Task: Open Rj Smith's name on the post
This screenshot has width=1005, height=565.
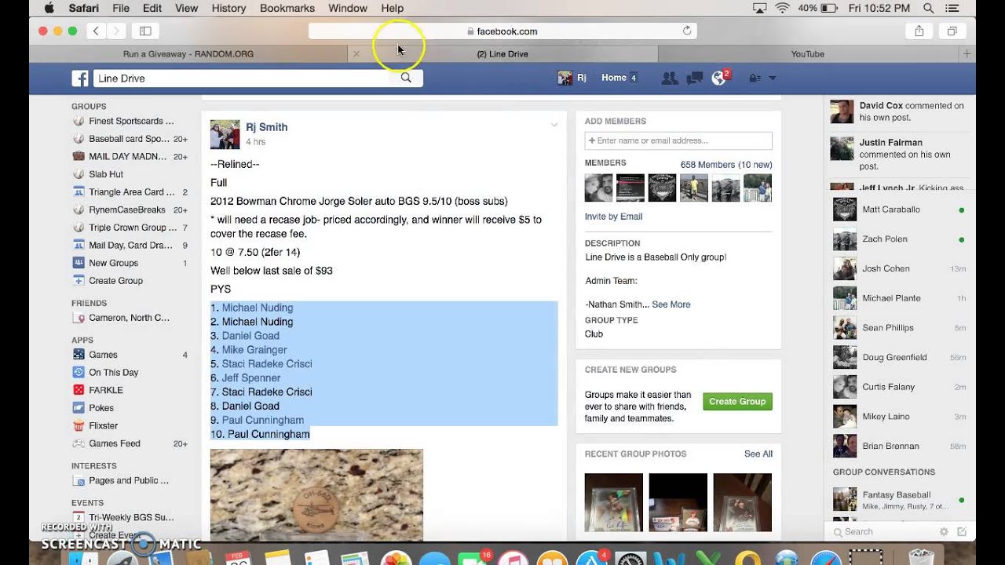Action: 266,127
